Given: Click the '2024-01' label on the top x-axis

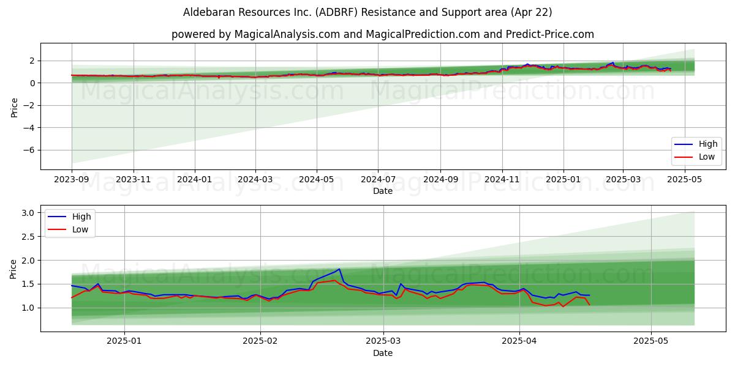Looking at the screenshot, I should [x=195, y=180].
